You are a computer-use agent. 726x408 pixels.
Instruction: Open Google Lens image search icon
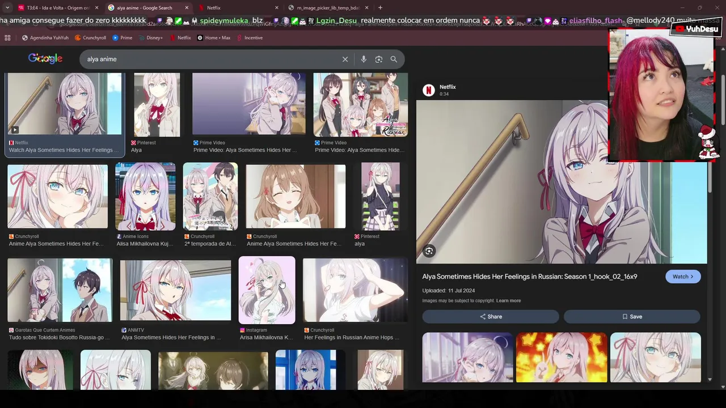coord(379,59)
